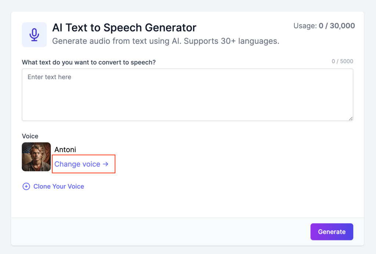376x254 pixels.
Task: Click the Antoni voice portrait thumbnail
Action: tap(36, 157)
